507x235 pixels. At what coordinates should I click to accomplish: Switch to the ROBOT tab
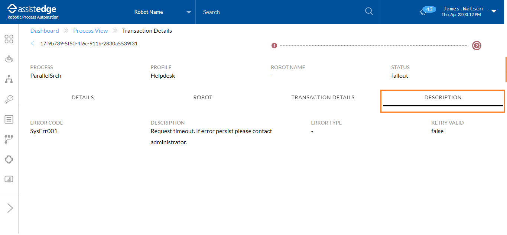[203, 97]
